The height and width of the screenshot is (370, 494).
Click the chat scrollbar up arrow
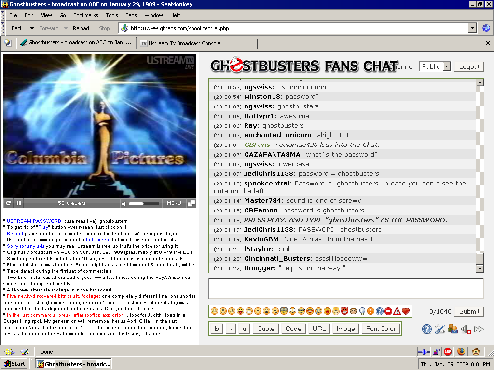[x=480, y=82]
